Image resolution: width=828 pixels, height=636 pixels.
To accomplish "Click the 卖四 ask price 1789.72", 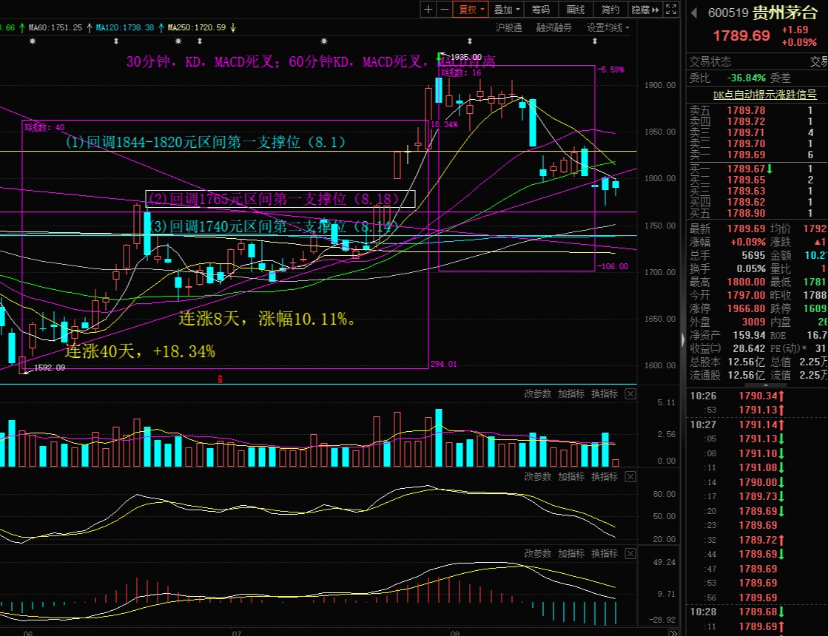I will 746,121.
